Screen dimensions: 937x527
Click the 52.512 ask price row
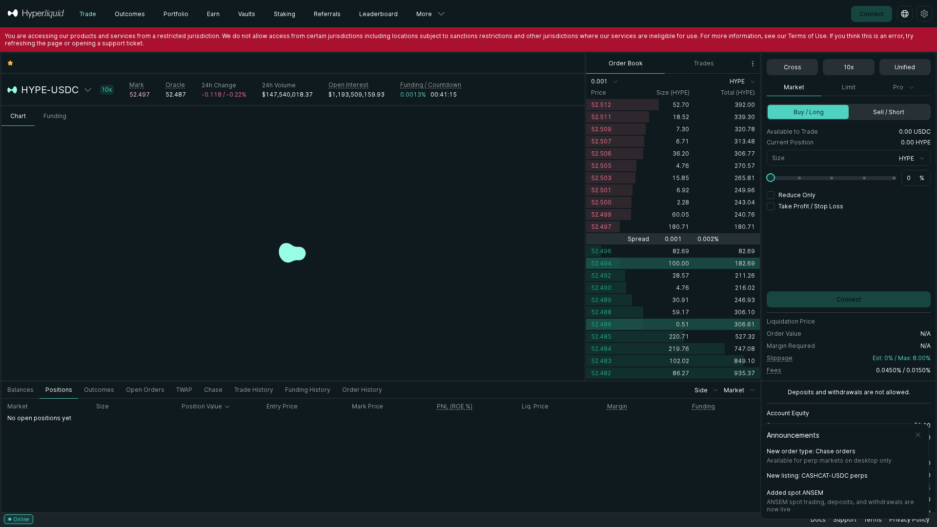coord(672,105)
